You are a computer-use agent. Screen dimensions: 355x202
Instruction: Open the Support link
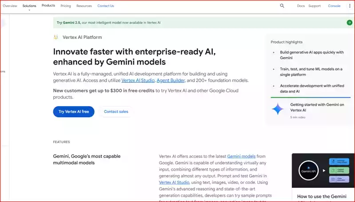click(315, 6)
